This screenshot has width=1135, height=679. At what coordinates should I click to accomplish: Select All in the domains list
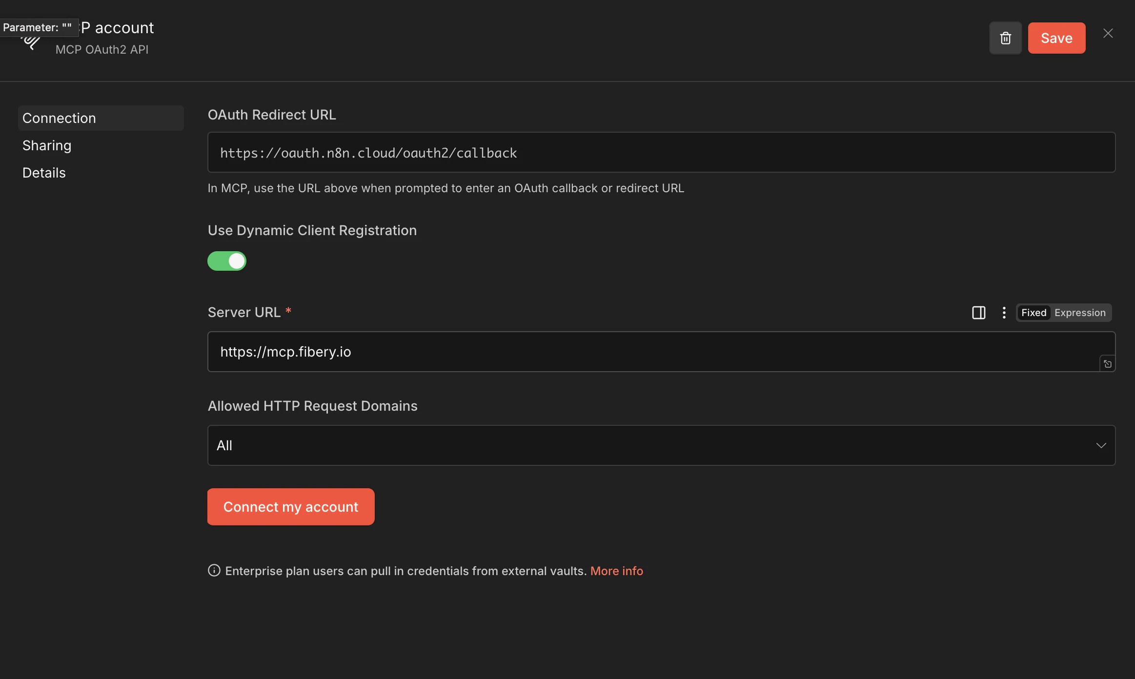pos(224,445)
